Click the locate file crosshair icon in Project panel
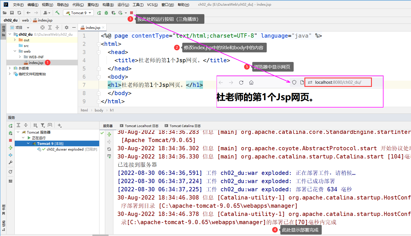Screen dimensions: 411x236 43,27
